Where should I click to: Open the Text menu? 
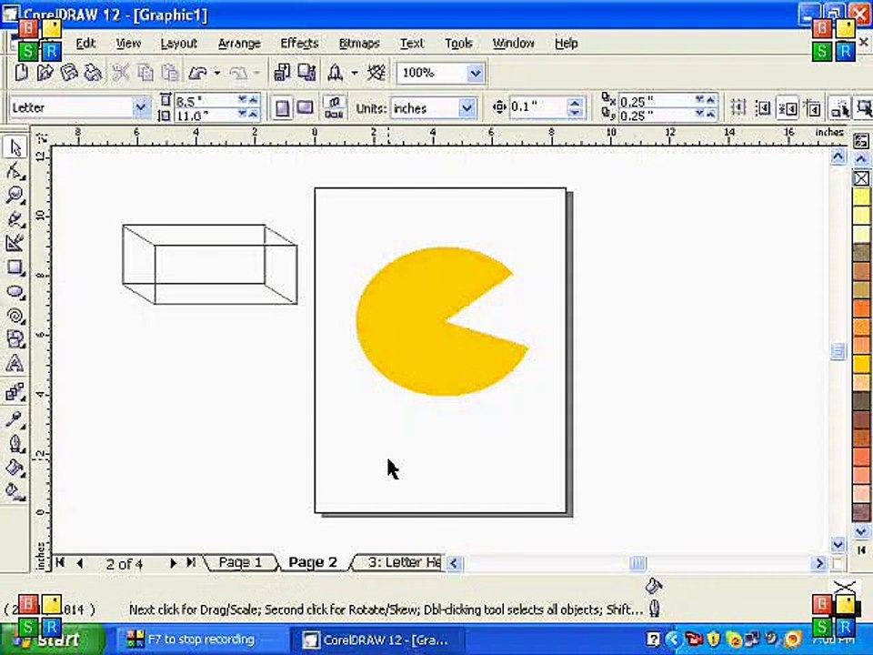412,44
